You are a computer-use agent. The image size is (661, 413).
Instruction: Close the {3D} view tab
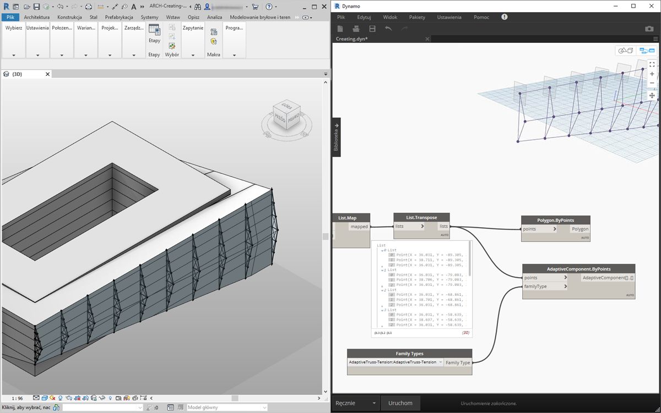pyautogui.click(x=47, y=74)
